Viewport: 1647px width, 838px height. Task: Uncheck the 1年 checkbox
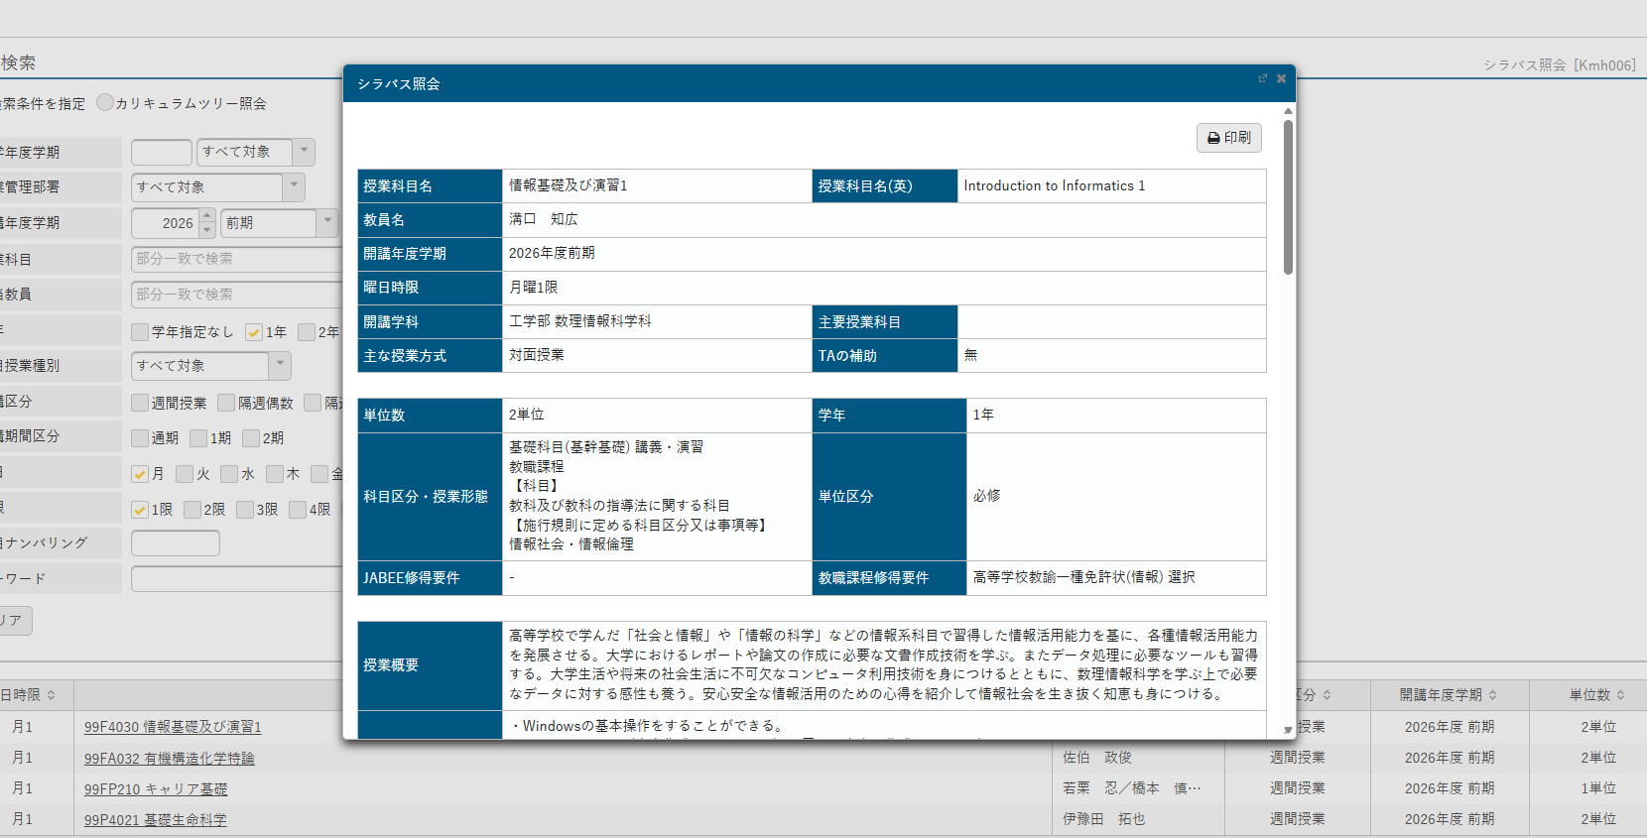click(x=254, y=332)
